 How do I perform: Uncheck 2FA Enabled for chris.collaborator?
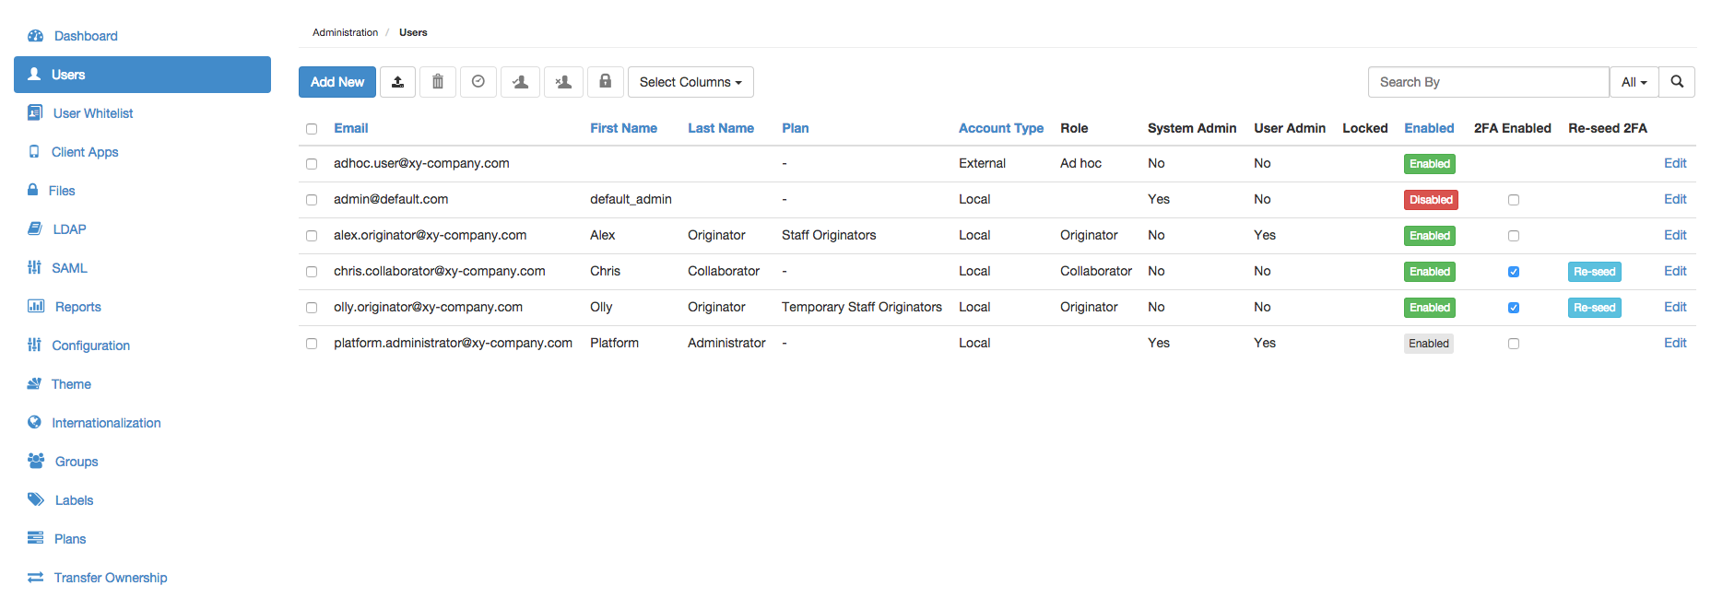[x=1513, y=272]
